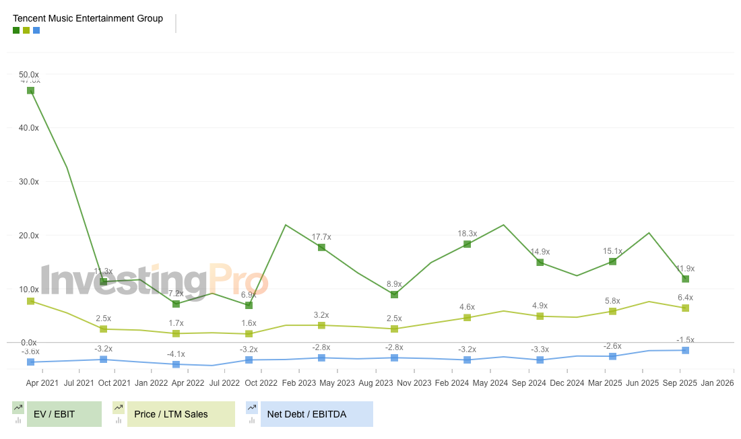
Task: Click the InvestingPro watermark logo
Action: pos(155,281)
